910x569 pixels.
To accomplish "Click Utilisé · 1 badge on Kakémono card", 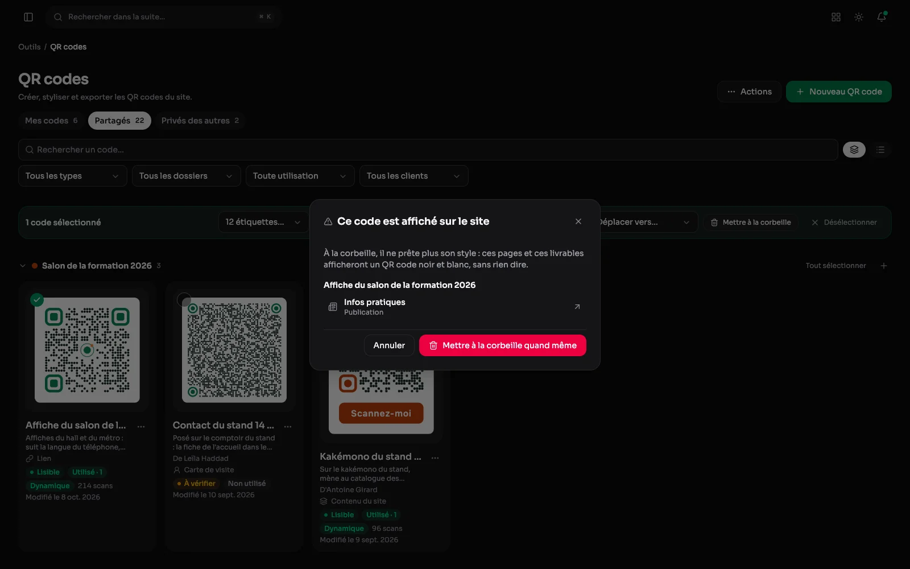I will pyautogui.click(x=381, y=515).
